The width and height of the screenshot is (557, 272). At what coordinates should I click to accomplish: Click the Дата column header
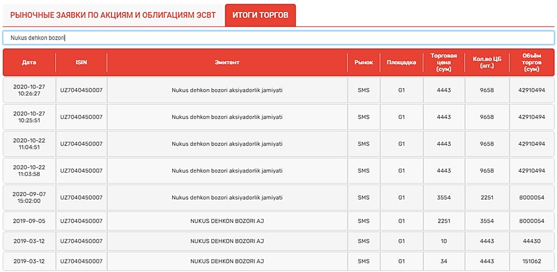pos(29,62)
